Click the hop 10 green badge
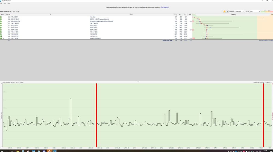This screenshot has height=152, width=273. pos(1,36)
